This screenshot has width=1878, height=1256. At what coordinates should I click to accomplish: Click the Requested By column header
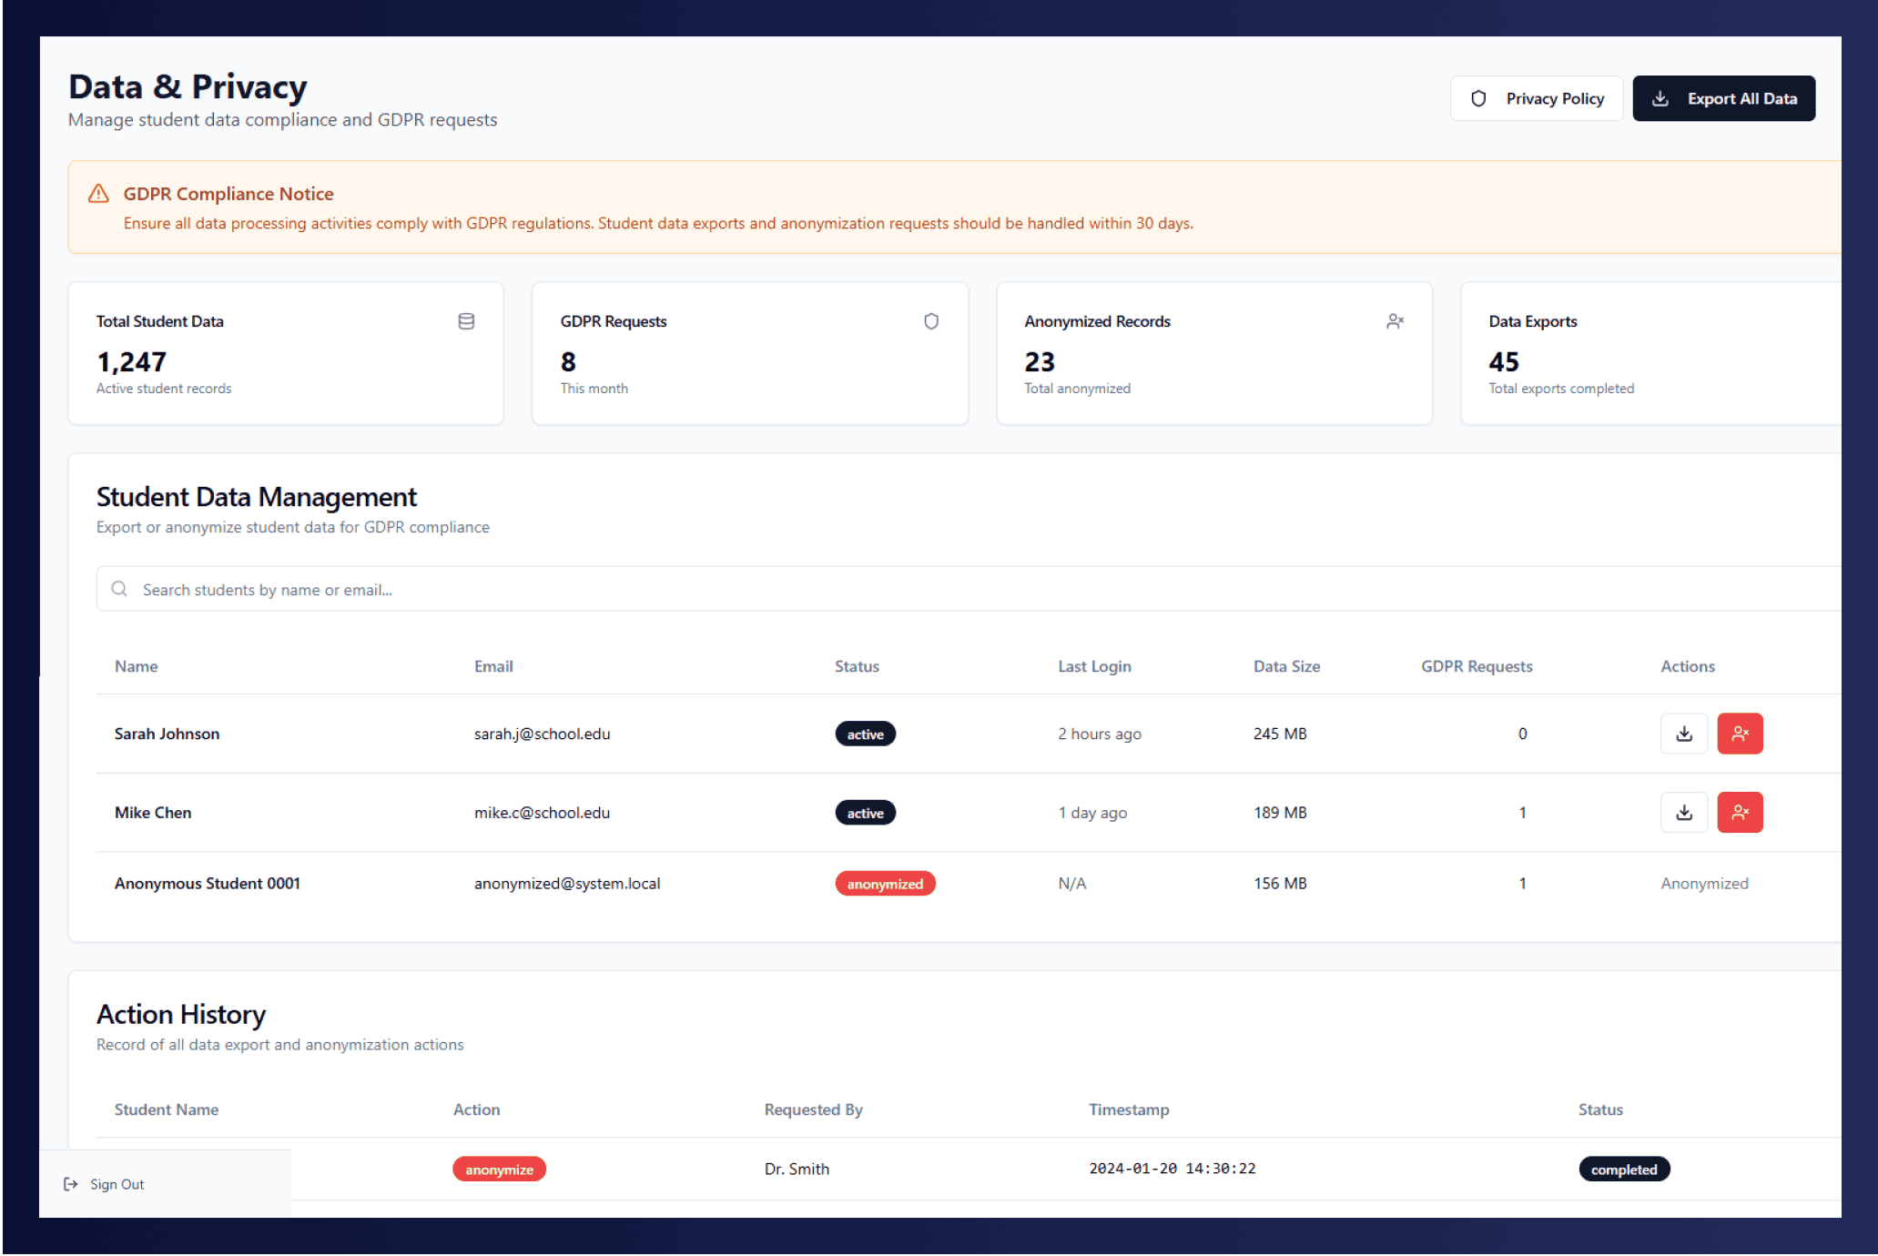tap(813, 1109)
